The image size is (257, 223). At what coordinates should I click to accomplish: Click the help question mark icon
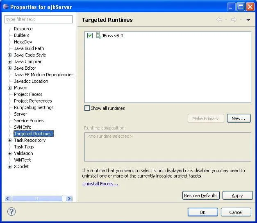click(x=11, y=212)
